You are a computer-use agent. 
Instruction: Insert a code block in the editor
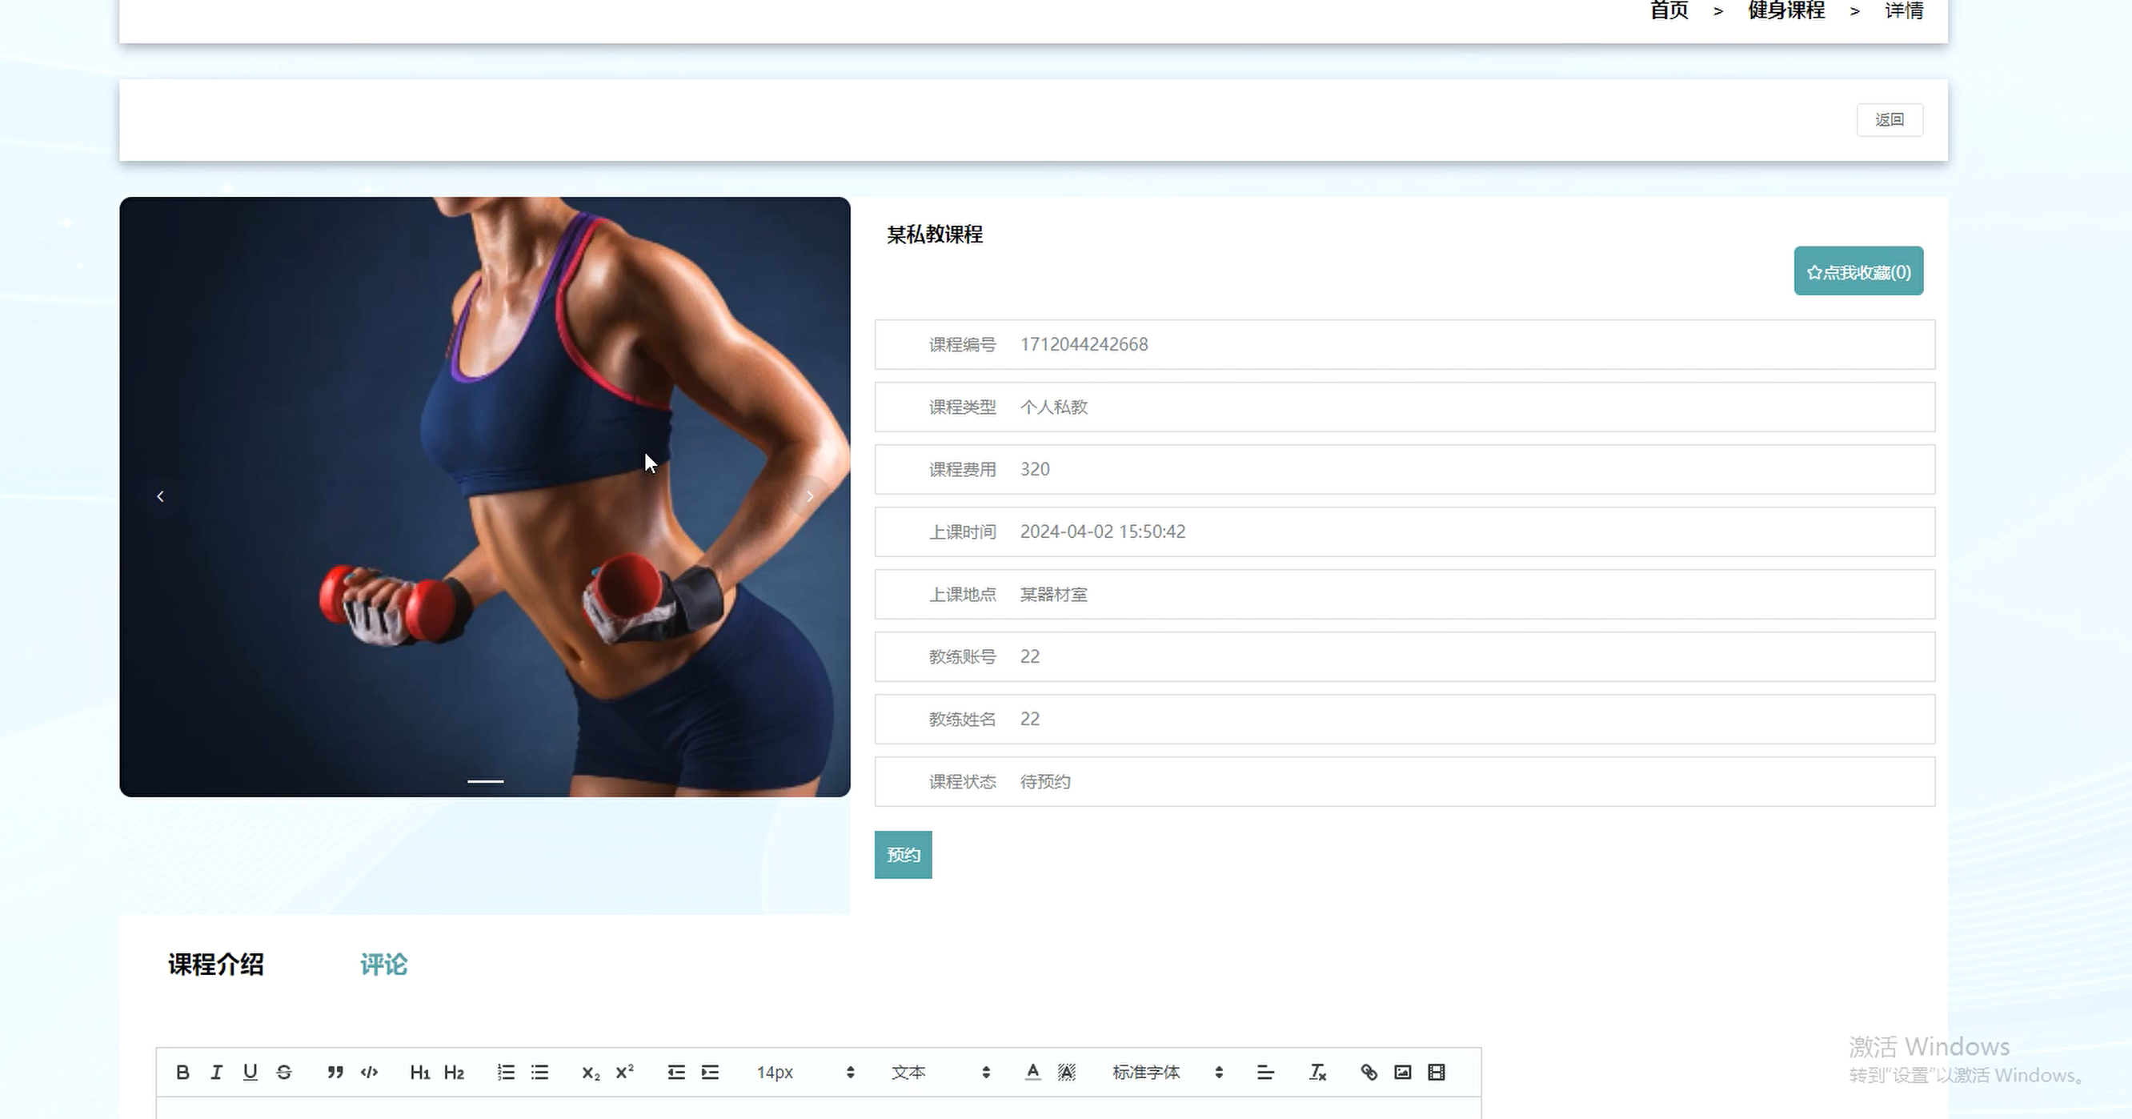pos(369,1073)
